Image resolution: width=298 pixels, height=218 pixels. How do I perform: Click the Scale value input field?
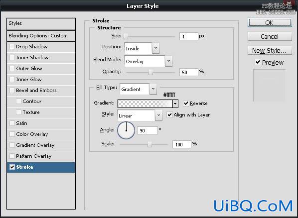click(x=182, y=144)
